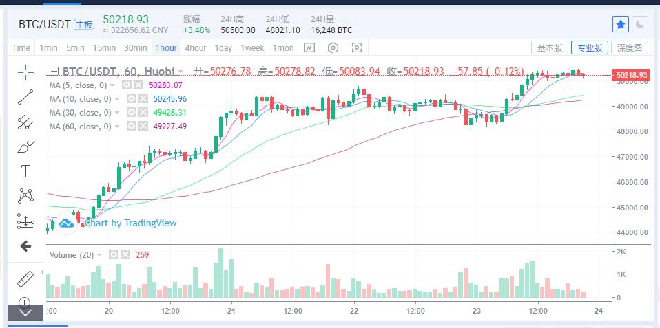This screenshot has width=660, height=328.
Task: Collapse the left drawing toolbar arrow
Action: pos(43,272)
